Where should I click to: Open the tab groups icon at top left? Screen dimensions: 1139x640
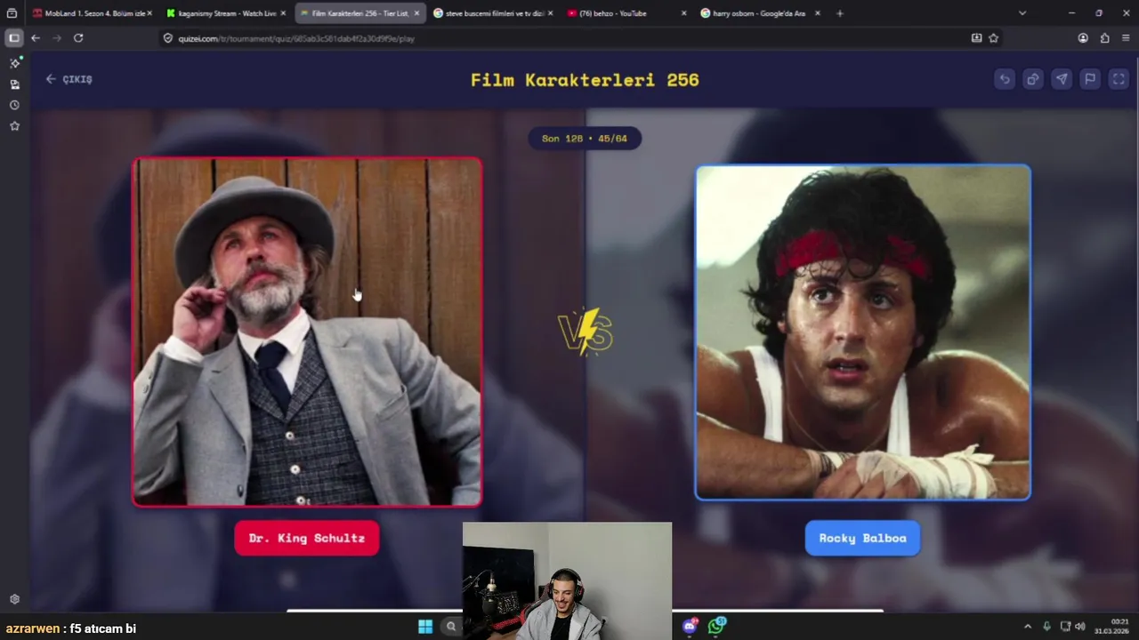[x=12, y=13]
